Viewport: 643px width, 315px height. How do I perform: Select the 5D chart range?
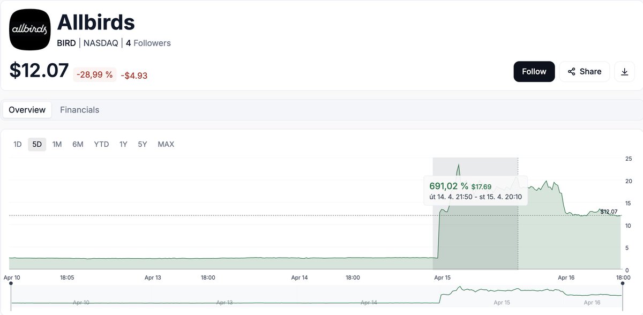(37, 144)
